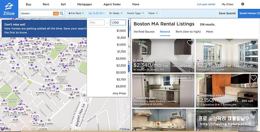Image resolution: width=260 pixels, height=132 pixels.
Task: Sort by Verified Source tab
Action: click(x=144, y=31)
